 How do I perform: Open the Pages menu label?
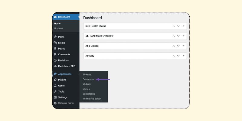[x=62, y=49]
